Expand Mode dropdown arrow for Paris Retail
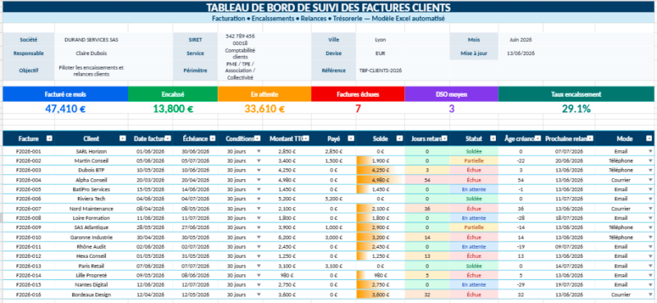The image size is (657, 303). point(650,266)
